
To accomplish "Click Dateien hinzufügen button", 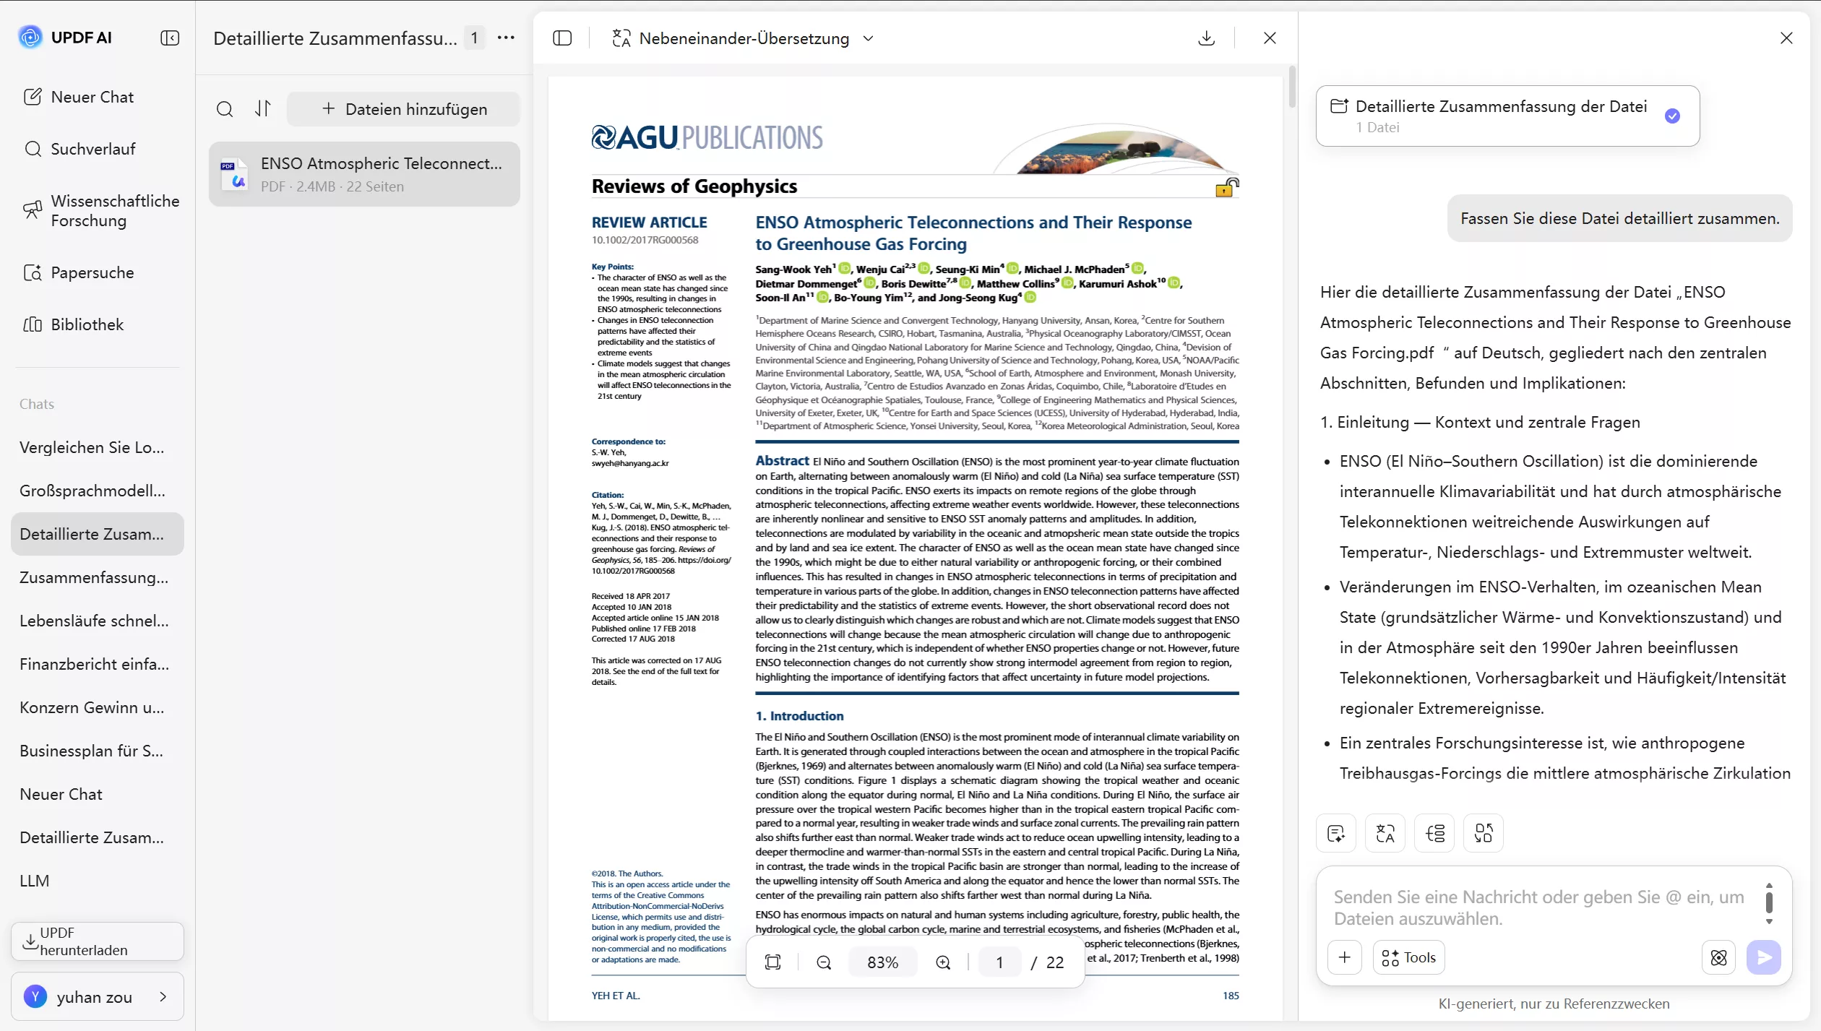I will click(404, 109).
